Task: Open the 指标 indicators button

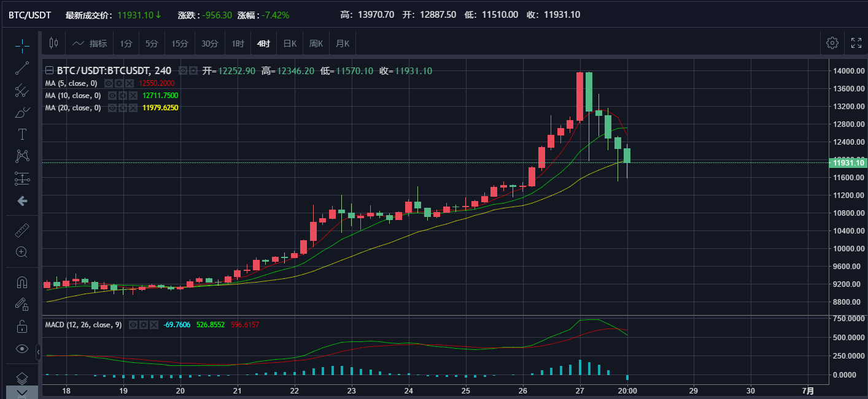Action: tap(89, 44)
